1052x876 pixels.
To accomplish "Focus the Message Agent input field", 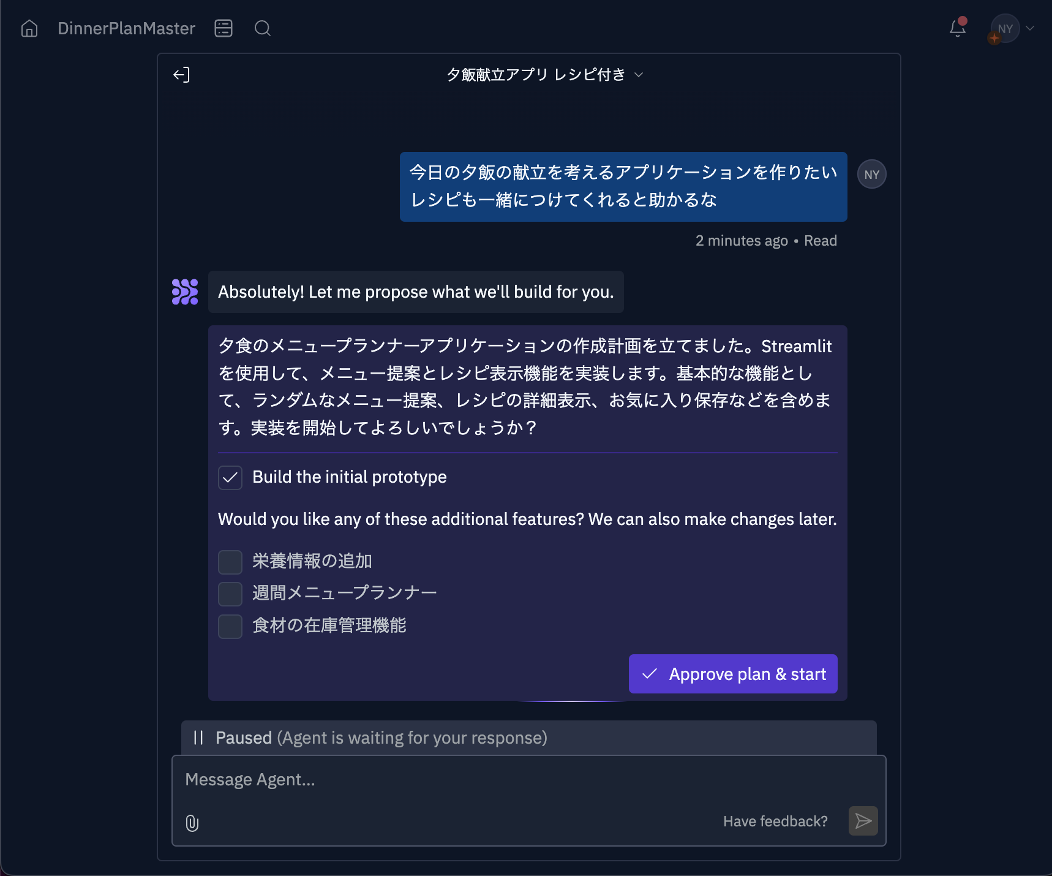I will pyautogui.click(x=527, y=780).
